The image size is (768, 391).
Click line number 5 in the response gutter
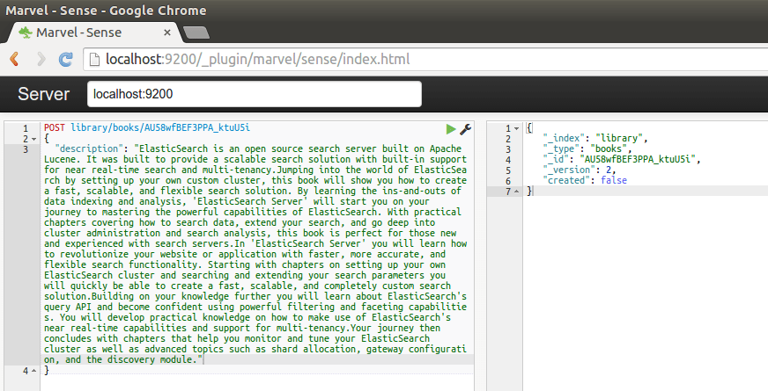tap(508, 170)
